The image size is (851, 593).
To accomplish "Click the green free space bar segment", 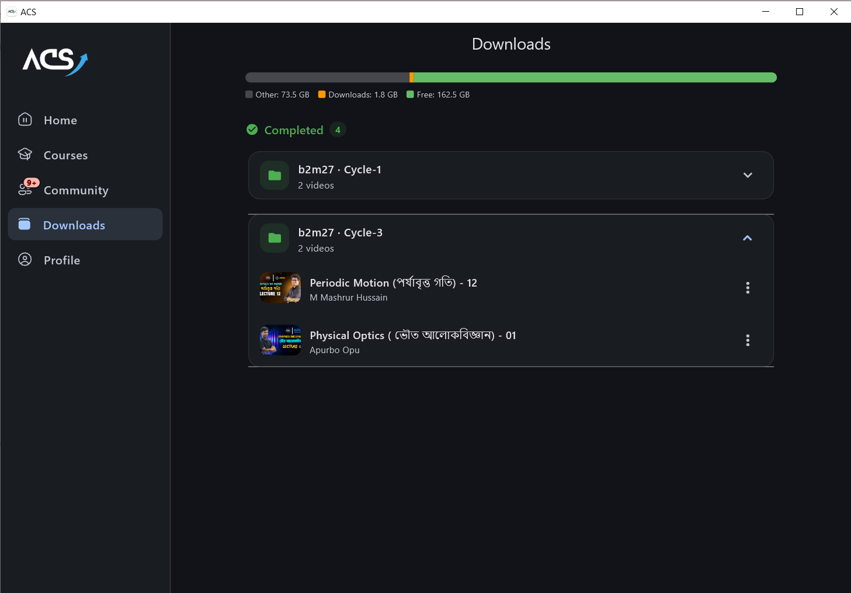I will click(595, 78).
